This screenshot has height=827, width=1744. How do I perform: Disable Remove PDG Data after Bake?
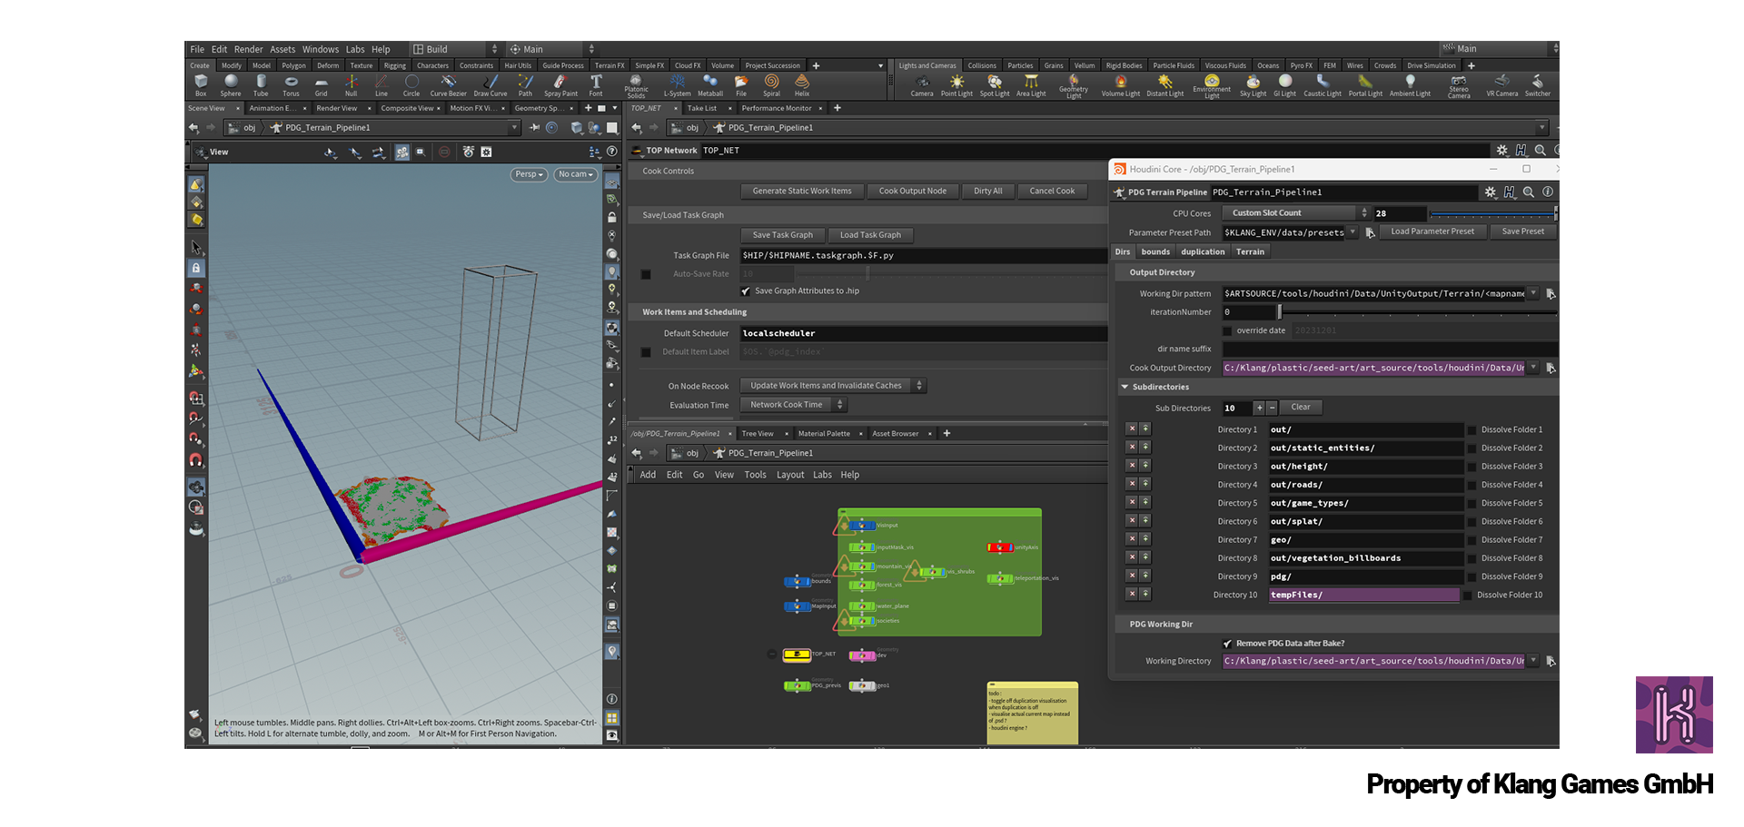click(1227, 644)
